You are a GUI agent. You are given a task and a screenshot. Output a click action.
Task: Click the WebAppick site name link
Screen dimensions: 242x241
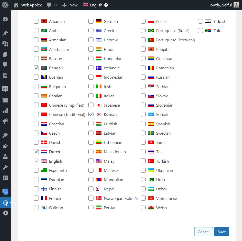pyautogui.click(x=31, y=5)
